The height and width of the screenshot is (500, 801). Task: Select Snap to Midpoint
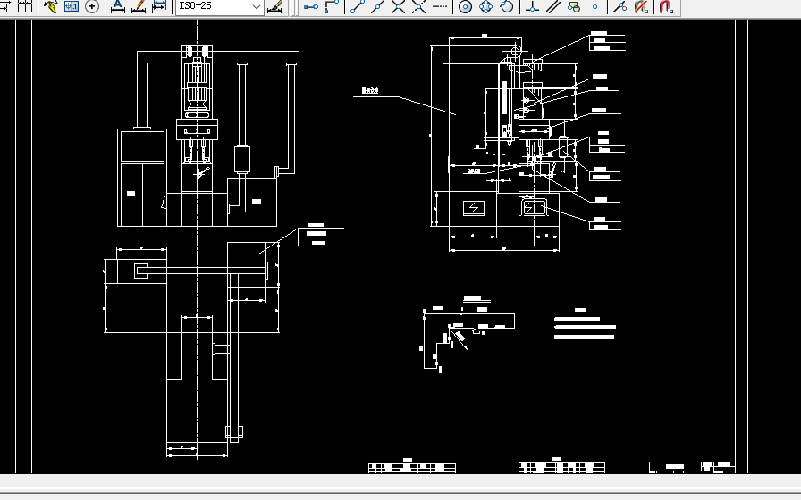point(377,6)
